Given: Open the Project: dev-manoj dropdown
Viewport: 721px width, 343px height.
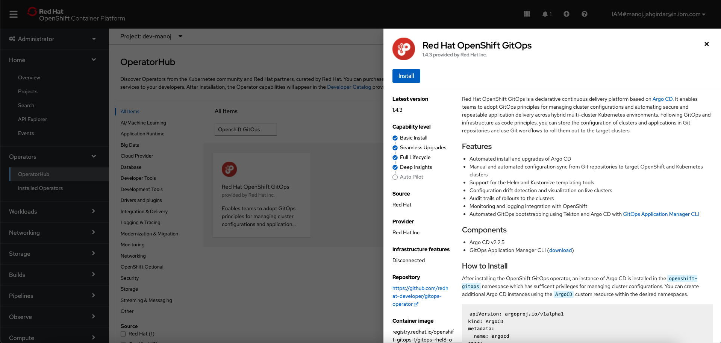Looking at the screenshot, I should pos(151,36).
